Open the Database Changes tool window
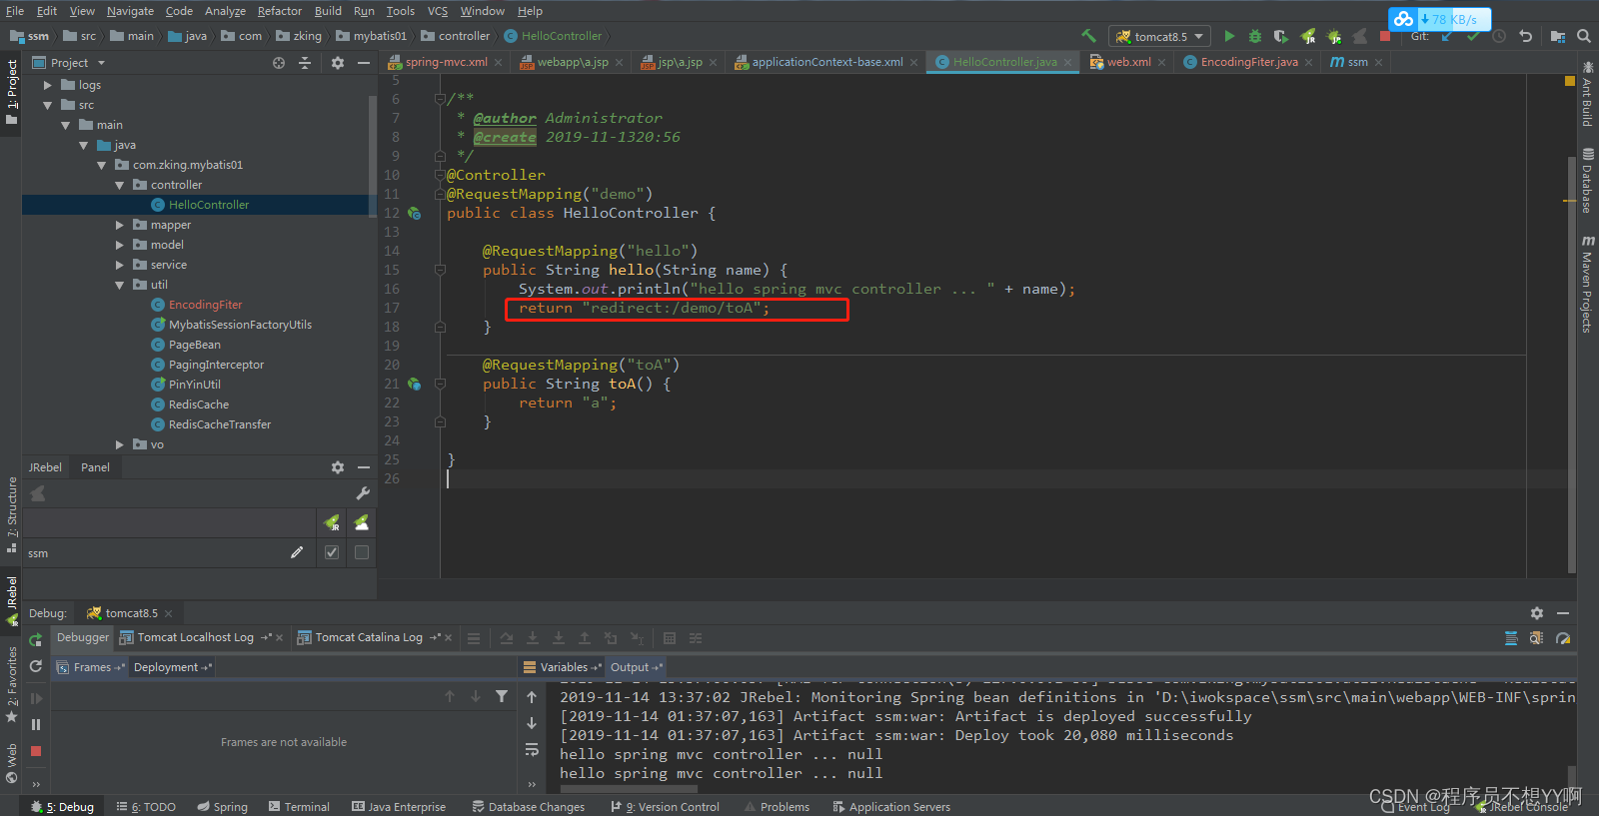 [x=529, y=807]
